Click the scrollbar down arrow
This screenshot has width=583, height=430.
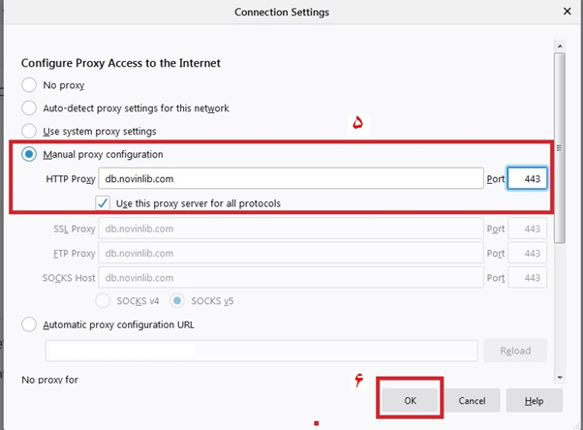tap(560, 378)
